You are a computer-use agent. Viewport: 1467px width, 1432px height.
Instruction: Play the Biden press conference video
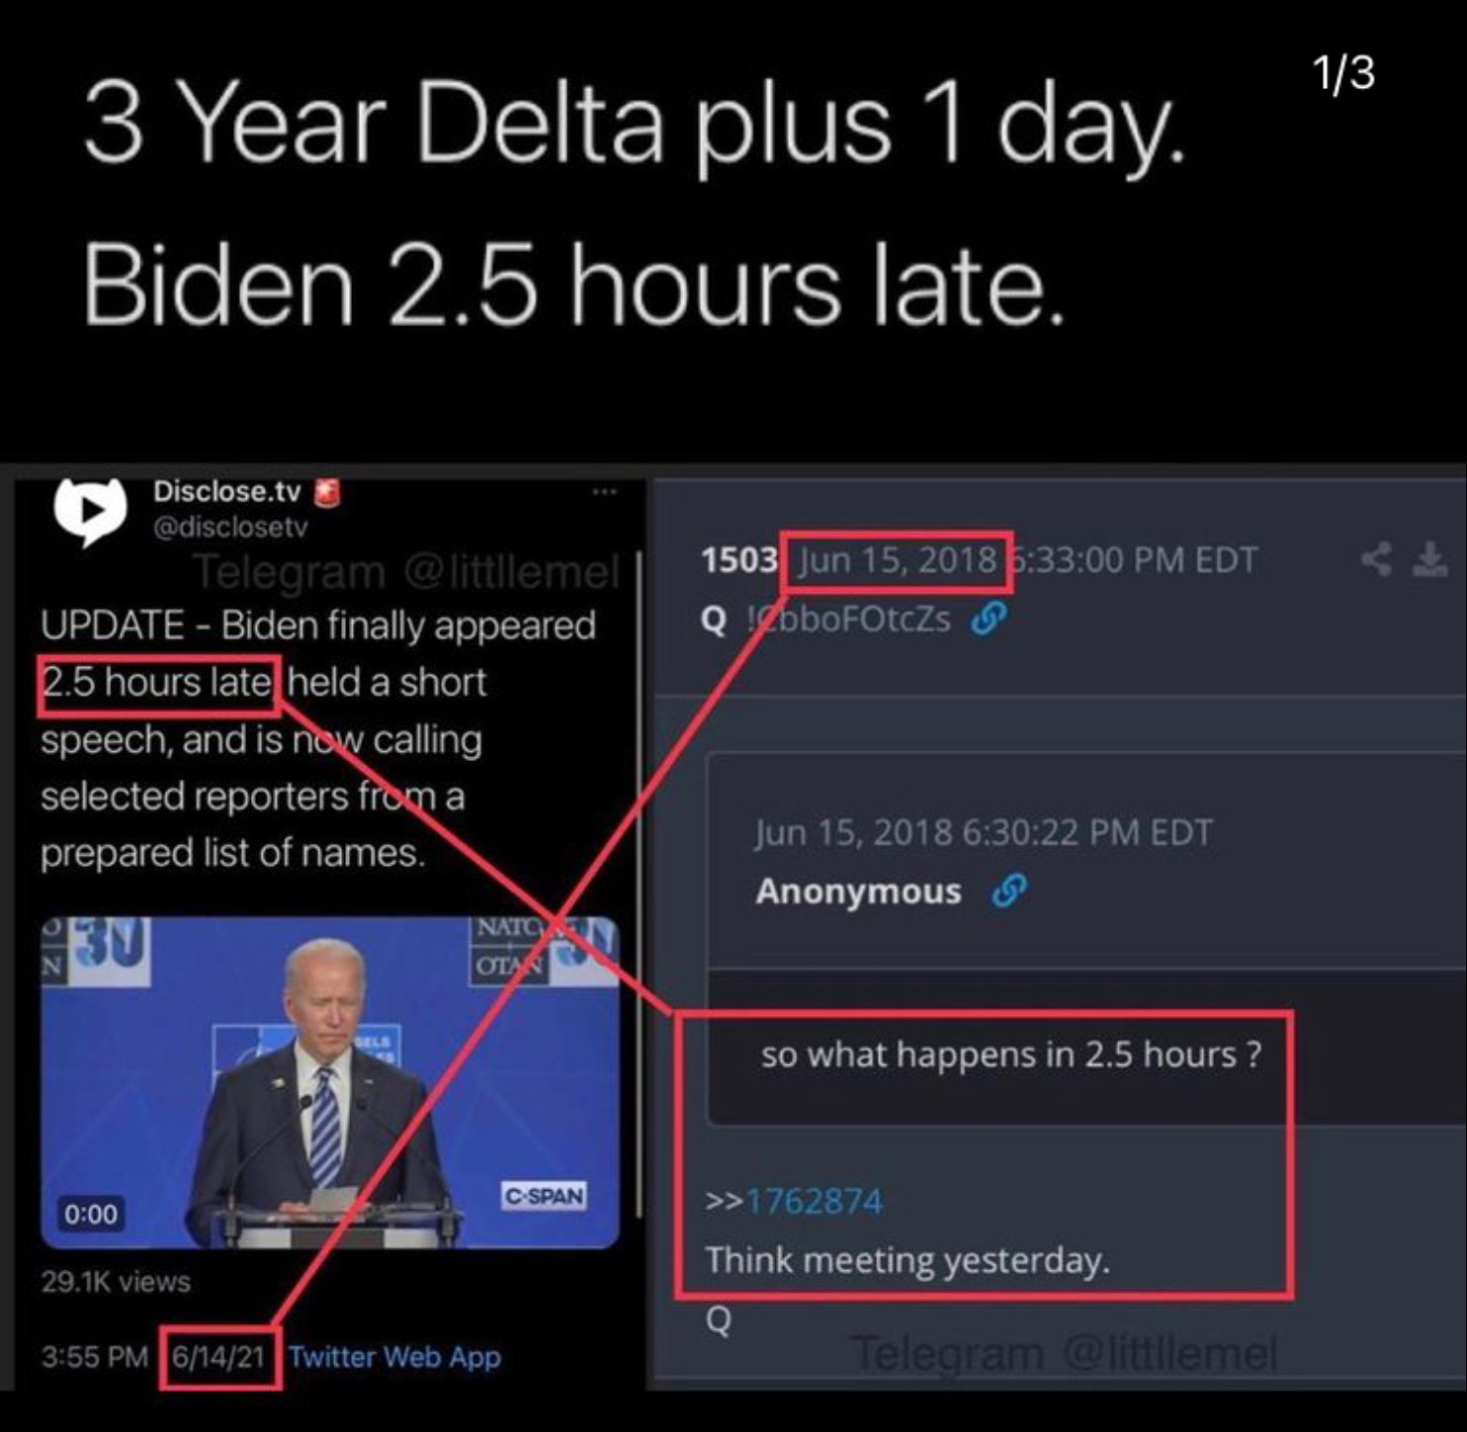pyautogui.click(x=330, y=1082)
